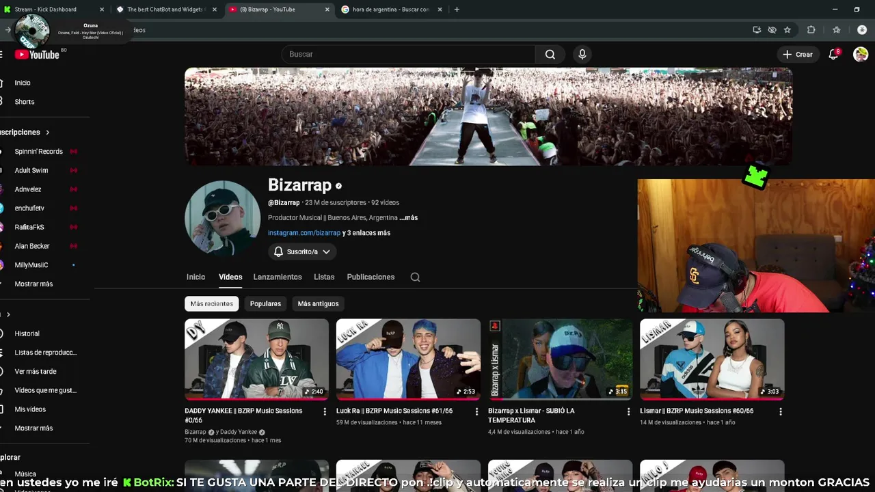Expand the Suscripciones section arrow
875x492 pixels.
(47, 132)
